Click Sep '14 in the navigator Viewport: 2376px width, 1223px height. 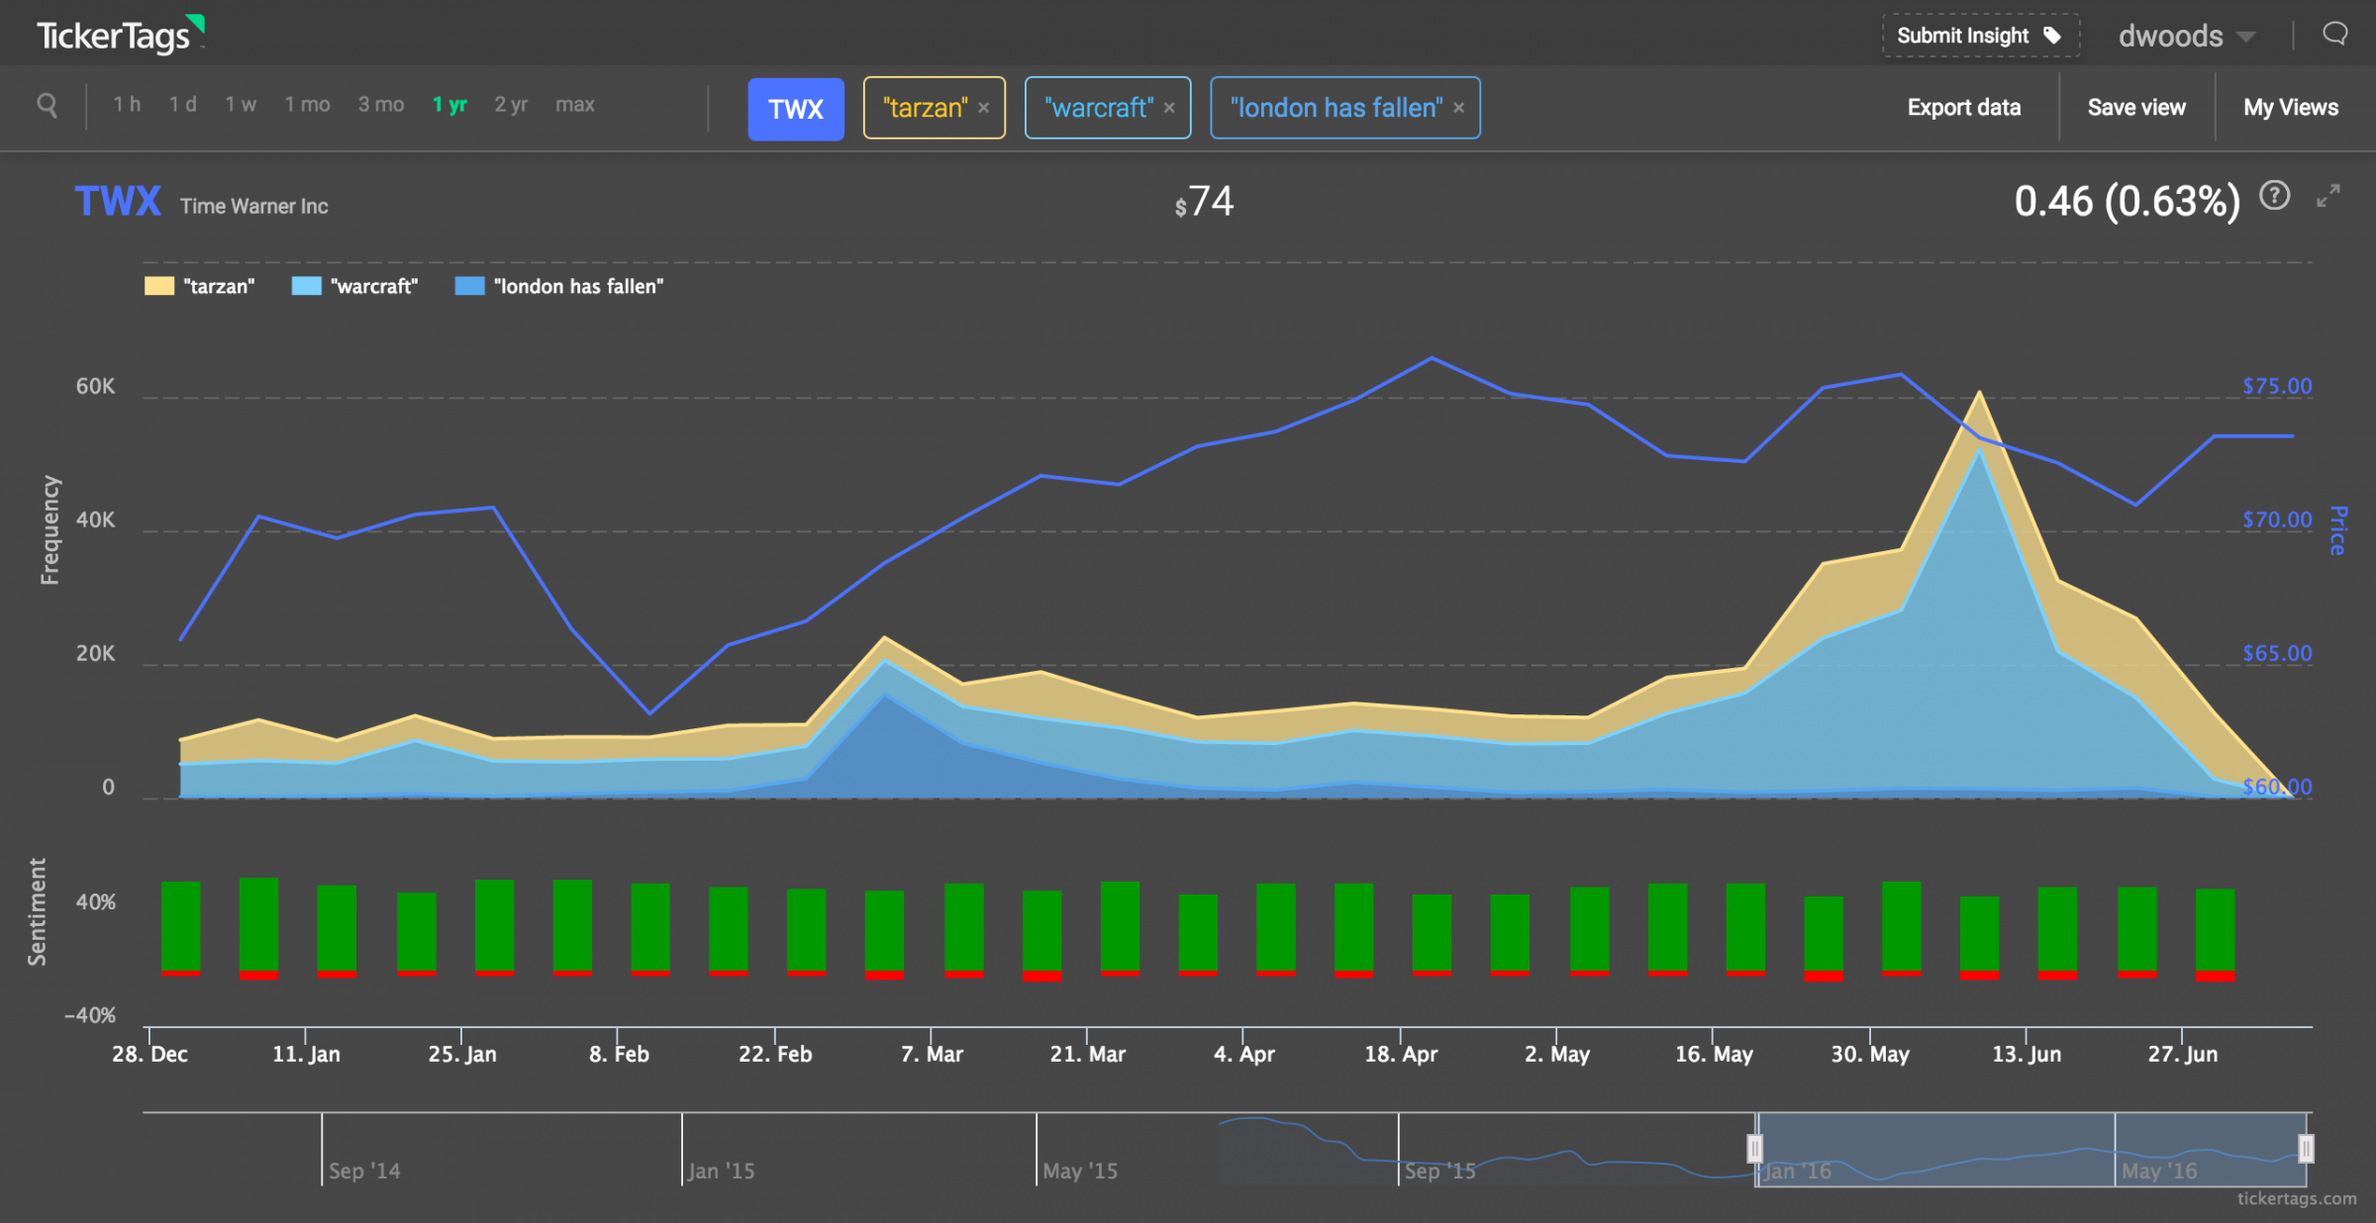pos(364,1171)
